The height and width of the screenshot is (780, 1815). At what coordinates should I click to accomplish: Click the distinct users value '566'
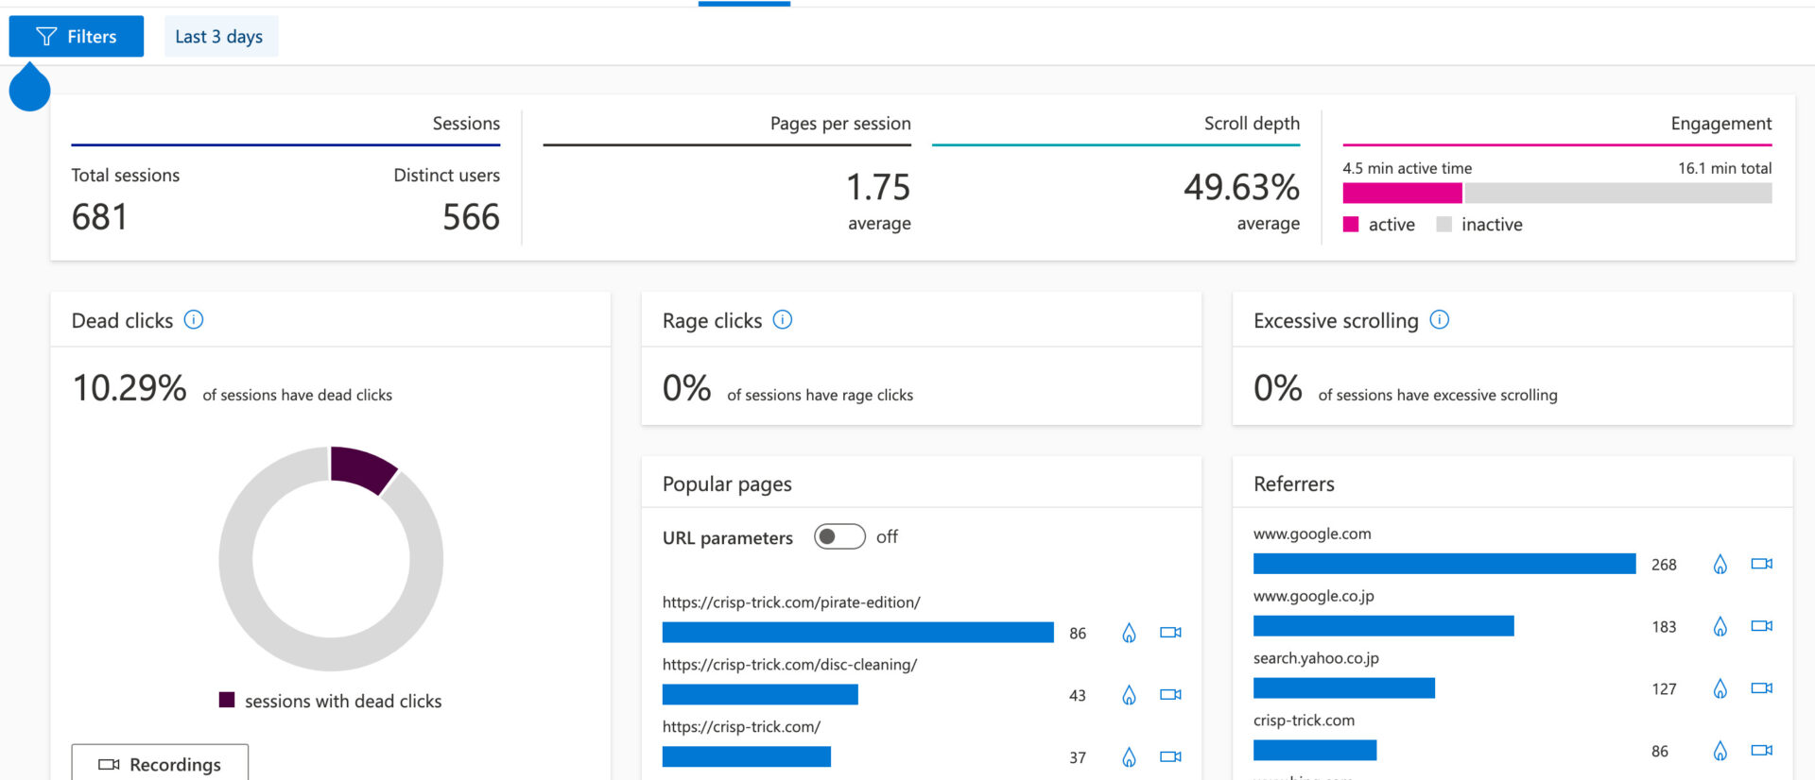(x=471, y=217)
